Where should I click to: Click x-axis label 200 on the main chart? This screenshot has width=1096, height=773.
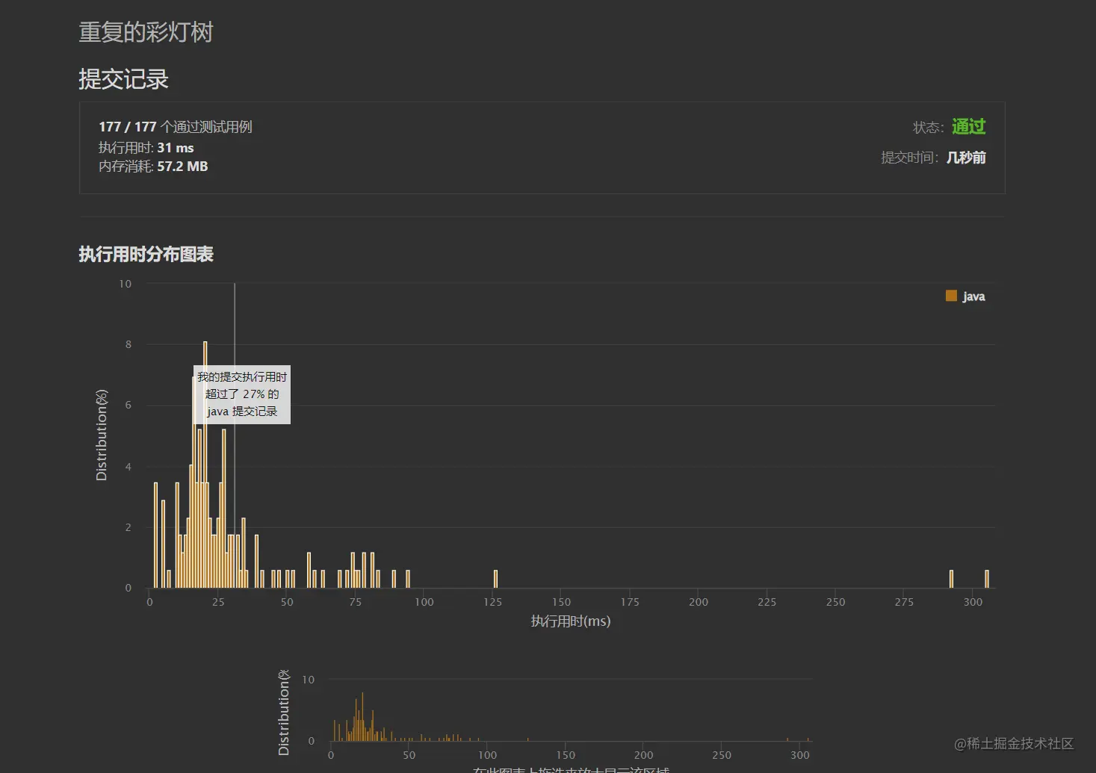(699, 602)
